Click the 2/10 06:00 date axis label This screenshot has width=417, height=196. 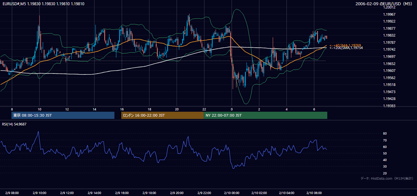pyautogui.click(x=314, y=193)
